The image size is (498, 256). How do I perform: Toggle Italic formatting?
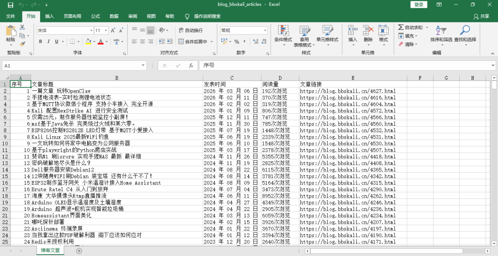point(48,41)
